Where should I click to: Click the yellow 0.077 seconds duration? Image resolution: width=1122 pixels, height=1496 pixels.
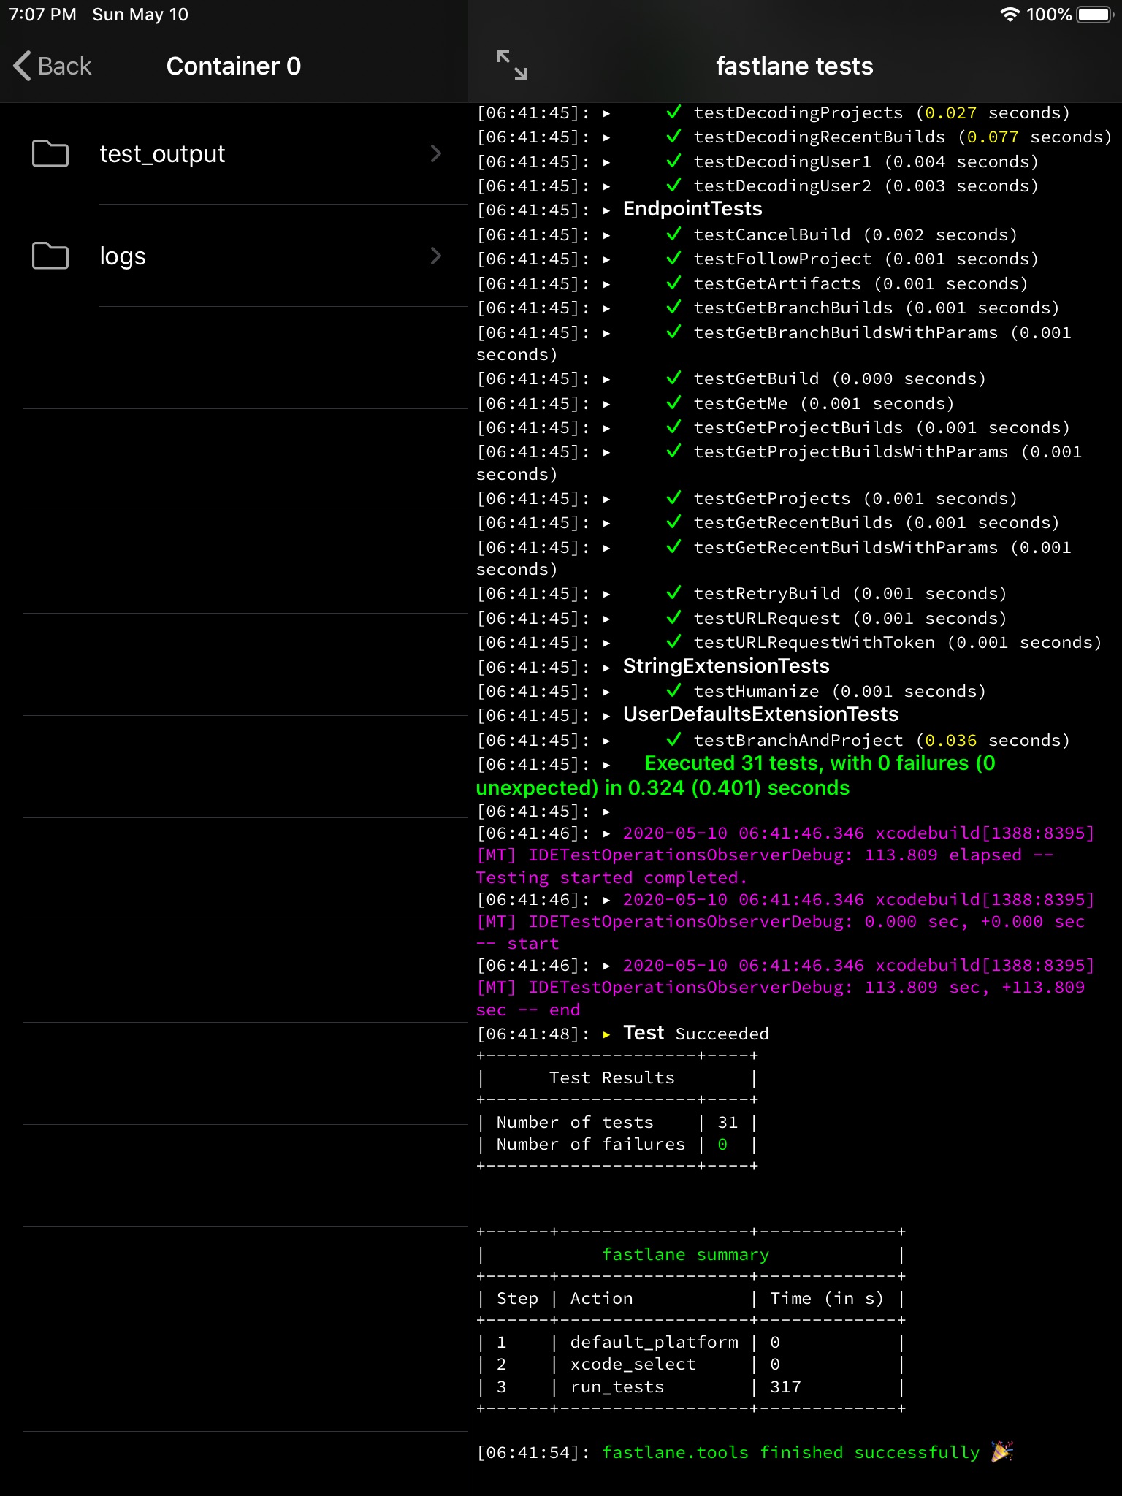(x=992, y=137)
